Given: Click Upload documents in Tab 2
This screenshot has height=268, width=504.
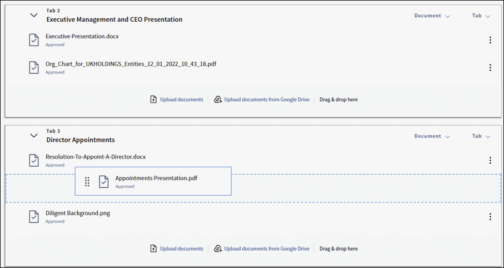Looking at the screenshot, I should coord(177,100).
